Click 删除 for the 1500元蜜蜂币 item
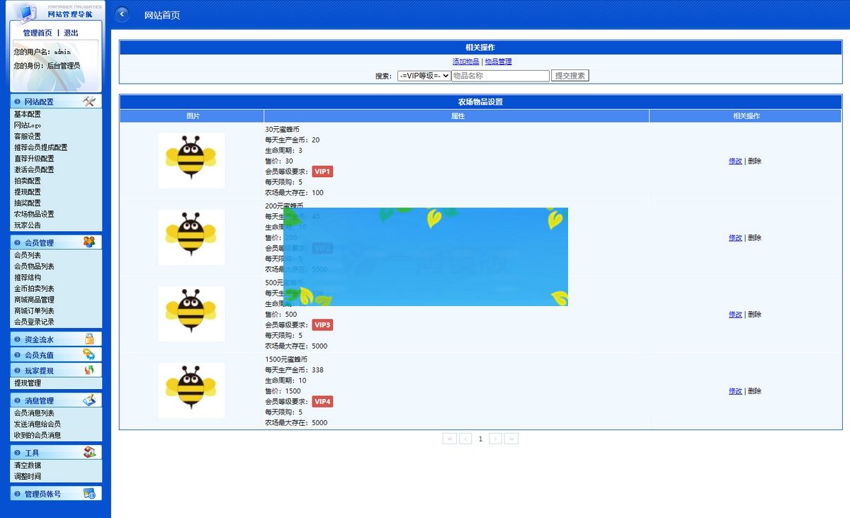This screenshot has height=518, width=850. (x=754, y=391)
